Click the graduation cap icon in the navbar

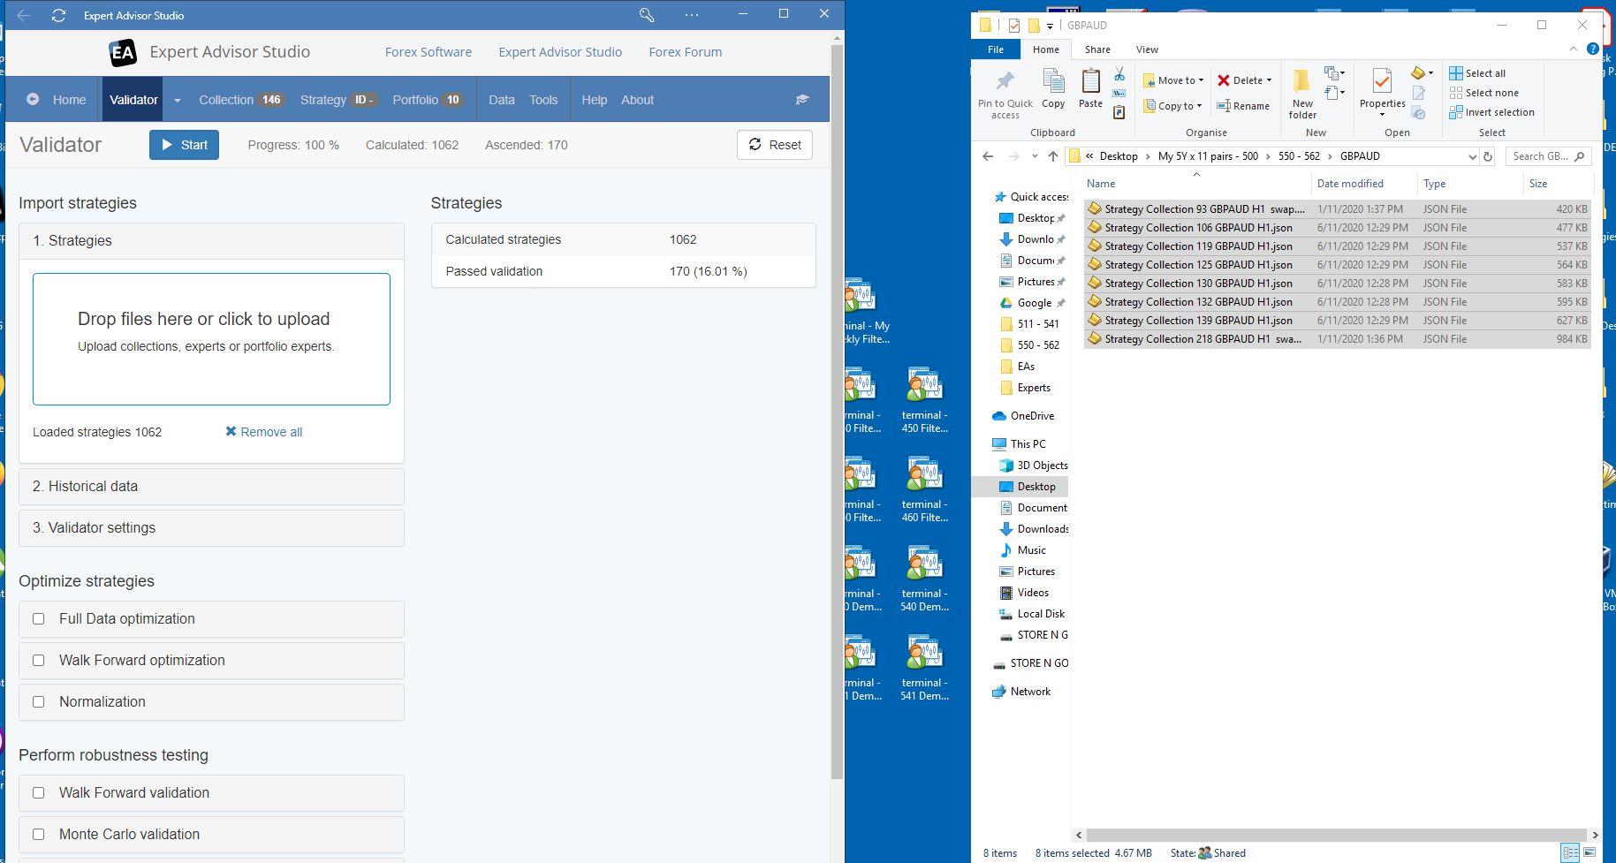pyautogui.click(x=802, y=100)
